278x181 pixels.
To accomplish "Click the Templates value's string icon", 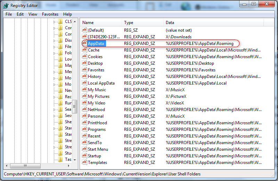I will point(84,163).
